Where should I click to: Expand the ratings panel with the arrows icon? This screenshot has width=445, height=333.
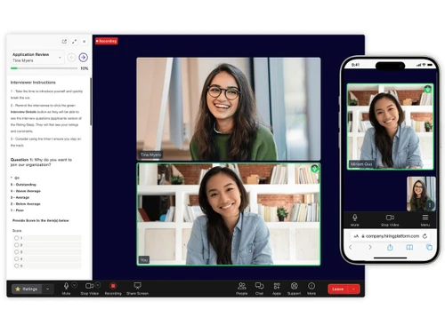point(74,42)
